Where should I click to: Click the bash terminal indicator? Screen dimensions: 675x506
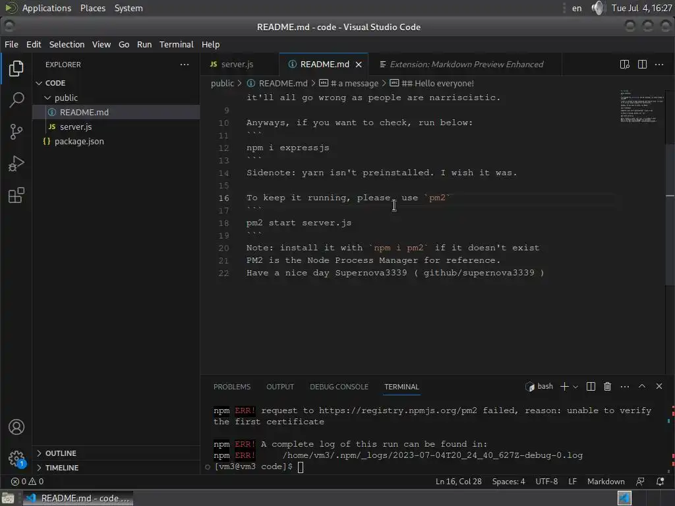coord(539,386)
